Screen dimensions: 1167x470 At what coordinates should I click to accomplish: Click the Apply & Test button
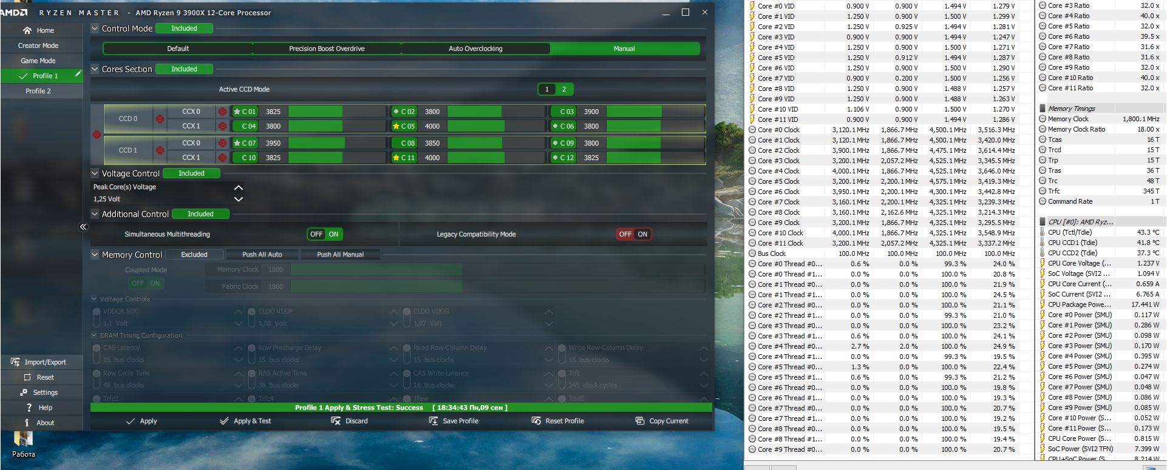(x=245, y=421)
